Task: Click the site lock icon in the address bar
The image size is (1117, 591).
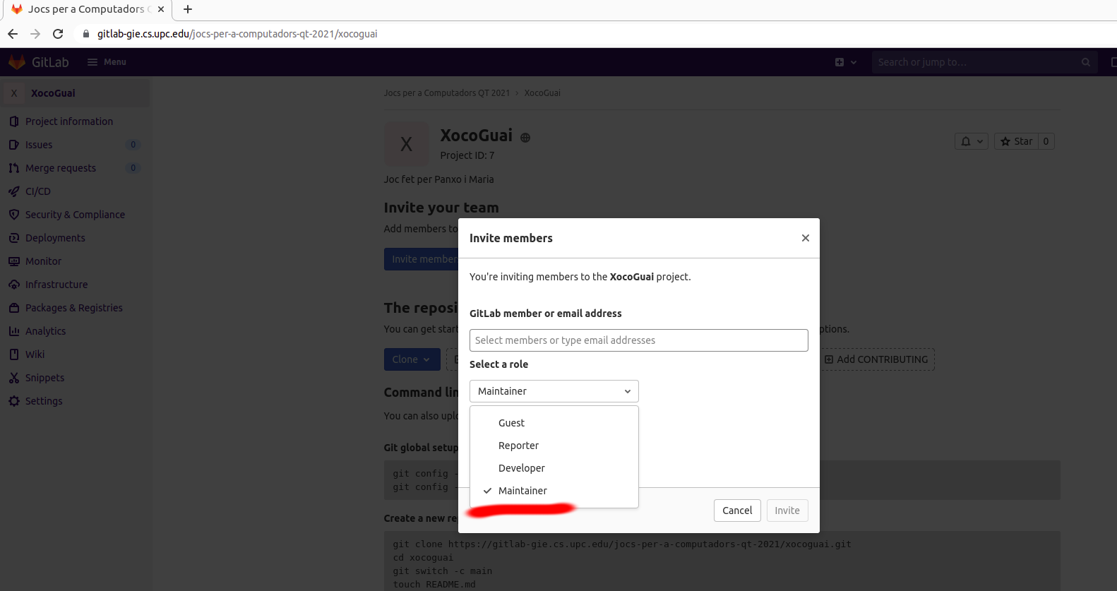Action: click(86, 34)
